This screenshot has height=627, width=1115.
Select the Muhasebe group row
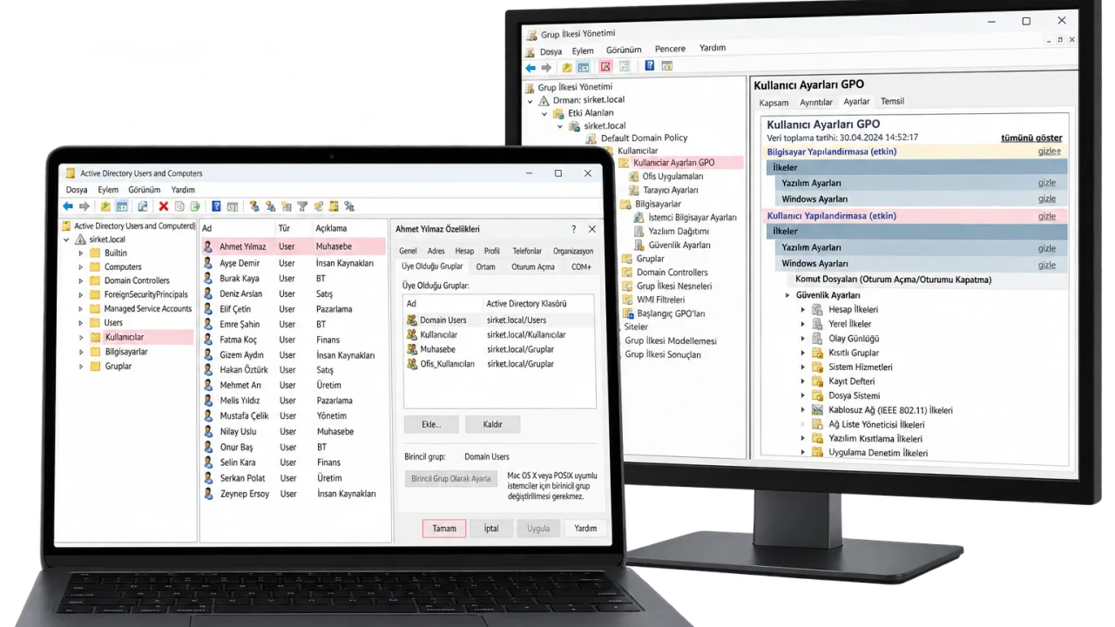coord(498,349)
